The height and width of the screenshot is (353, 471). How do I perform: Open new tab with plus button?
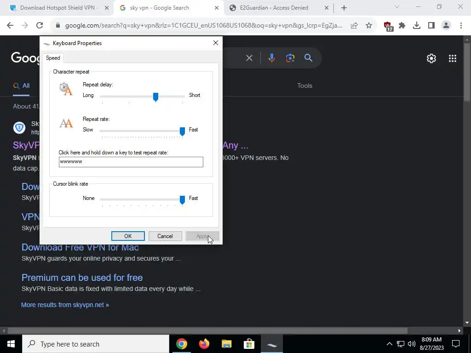click(x=344, y=8)
